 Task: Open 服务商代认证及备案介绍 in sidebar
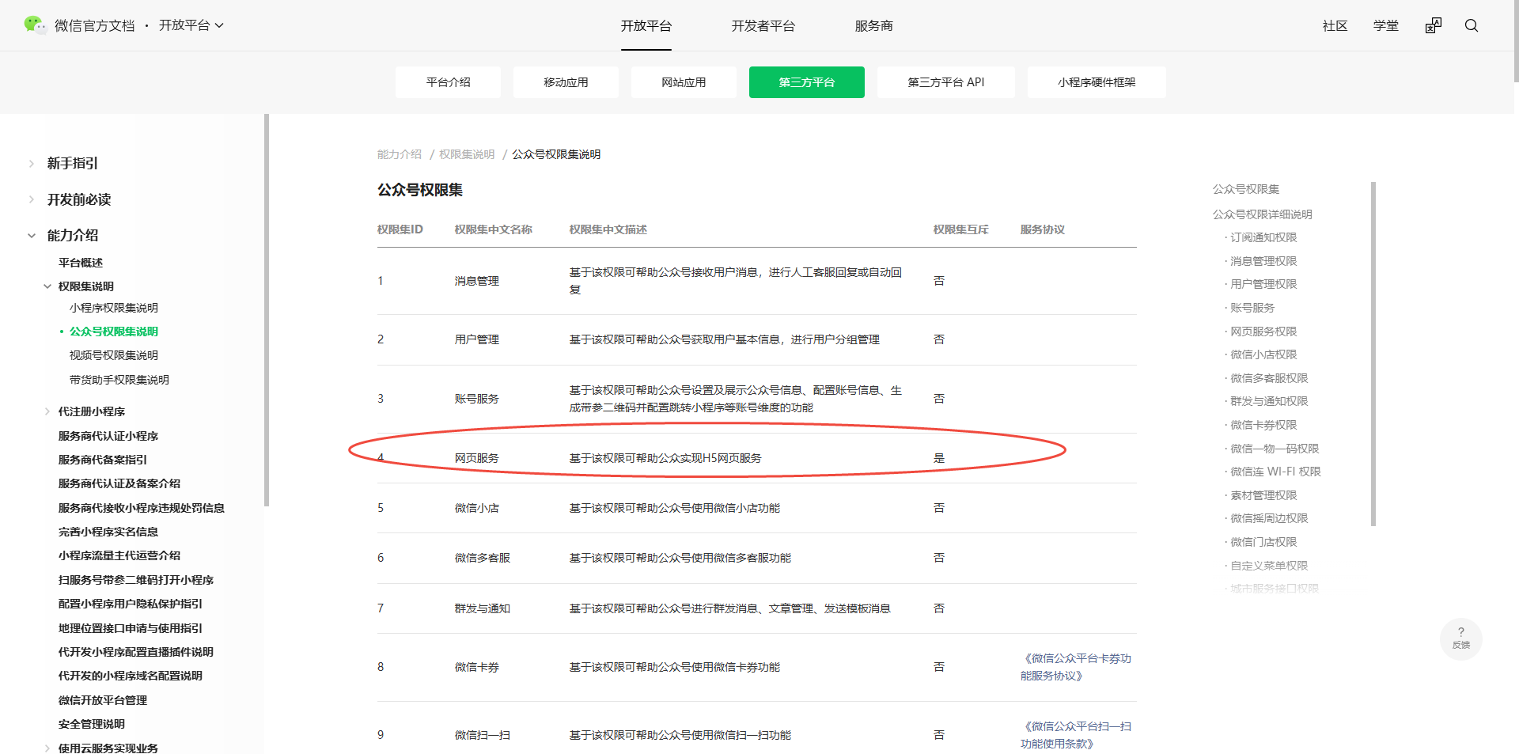tap(119, 483)
